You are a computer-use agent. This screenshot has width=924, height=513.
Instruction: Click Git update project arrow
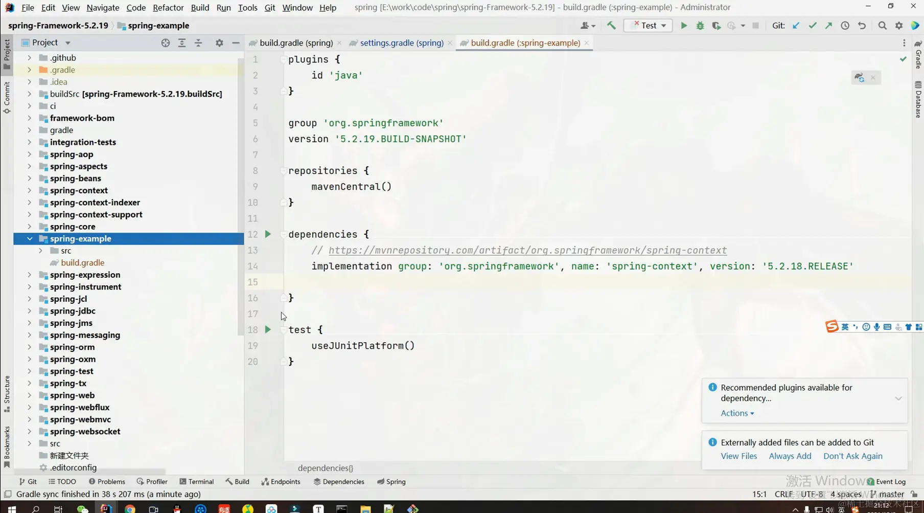point(796,26)
